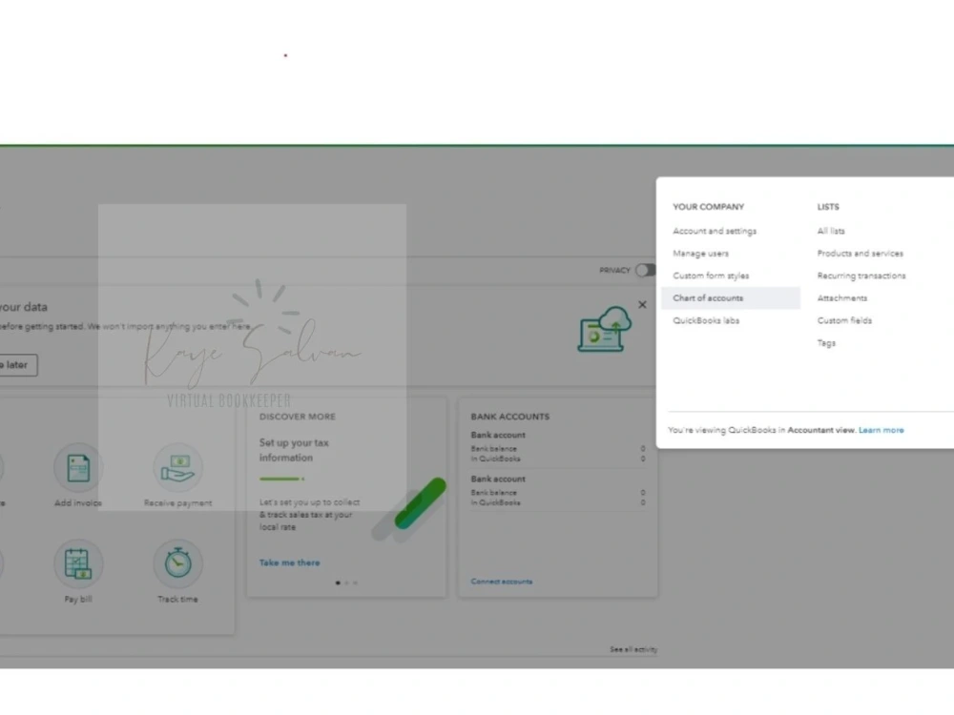Open Chart of accounts
Viewport: 954px width, 715px height.
click(x=730, y=297)
